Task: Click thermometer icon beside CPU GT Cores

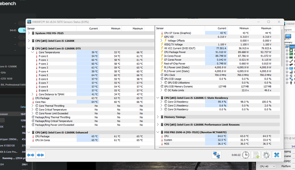Action: click(x=162, y=33)
